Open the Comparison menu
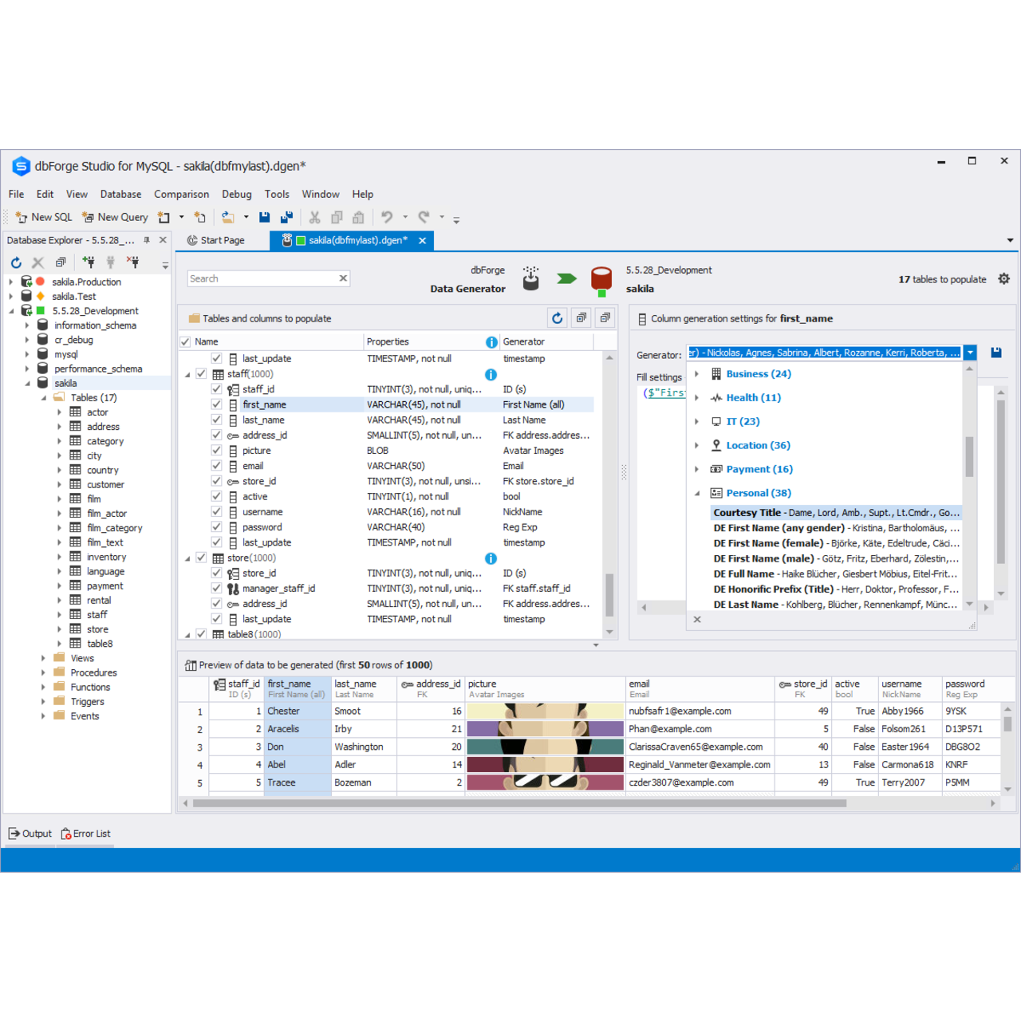The image size is (1021, 1021). [181, 194]
